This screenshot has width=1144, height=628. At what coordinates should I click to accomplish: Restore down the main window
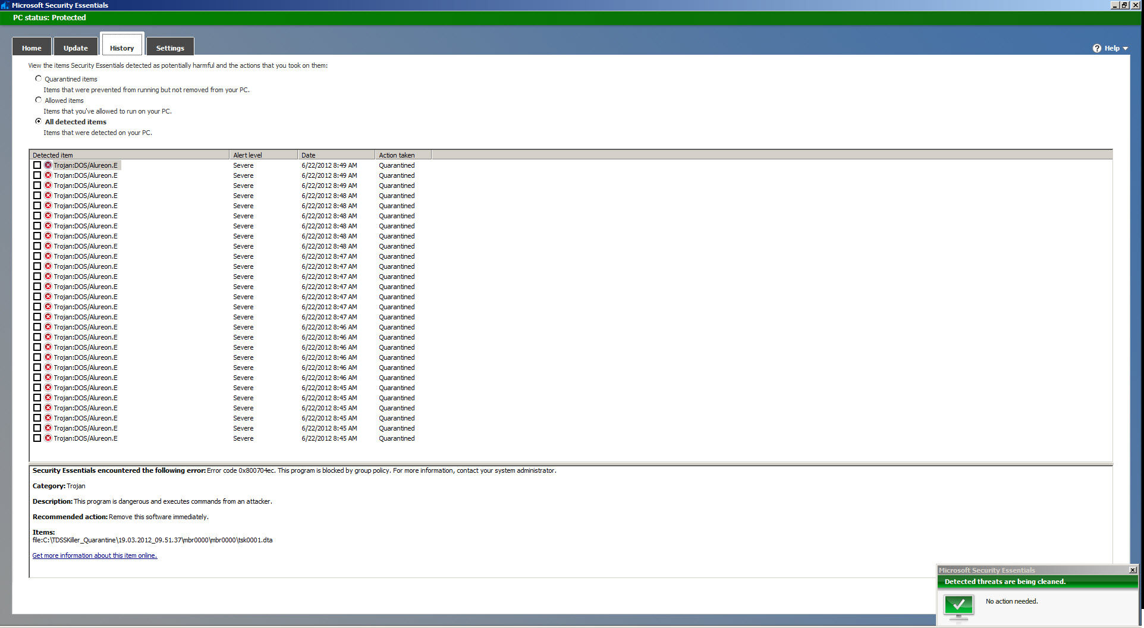click(x=1124, y=5)
